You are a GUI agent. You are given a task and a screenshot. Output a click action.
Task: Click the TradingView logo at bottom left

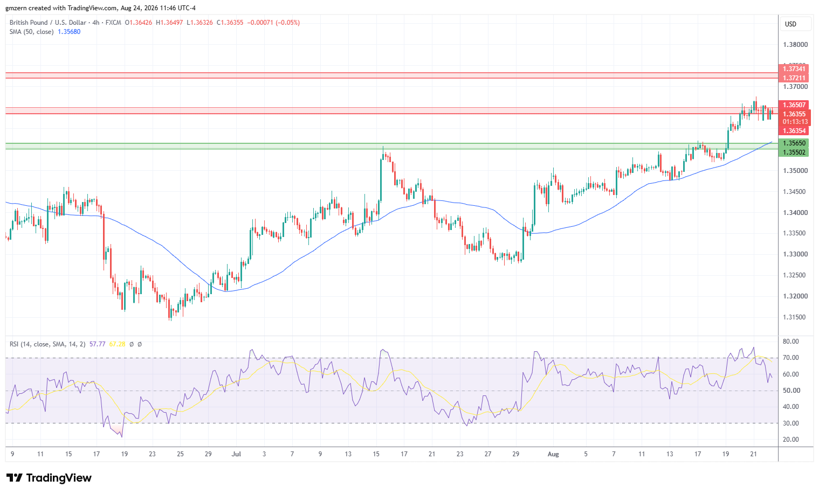(x=49, y=478)
